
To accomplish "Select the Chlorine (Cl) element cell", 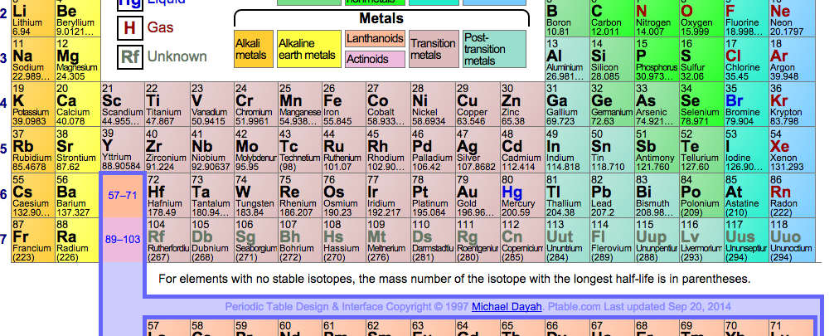I will click(747, 60).
